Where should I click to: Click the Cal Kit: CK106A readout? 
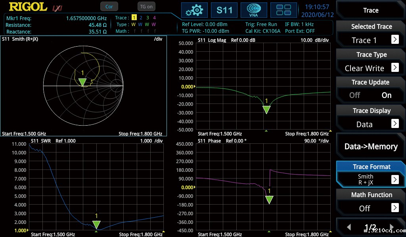[263, 31]
